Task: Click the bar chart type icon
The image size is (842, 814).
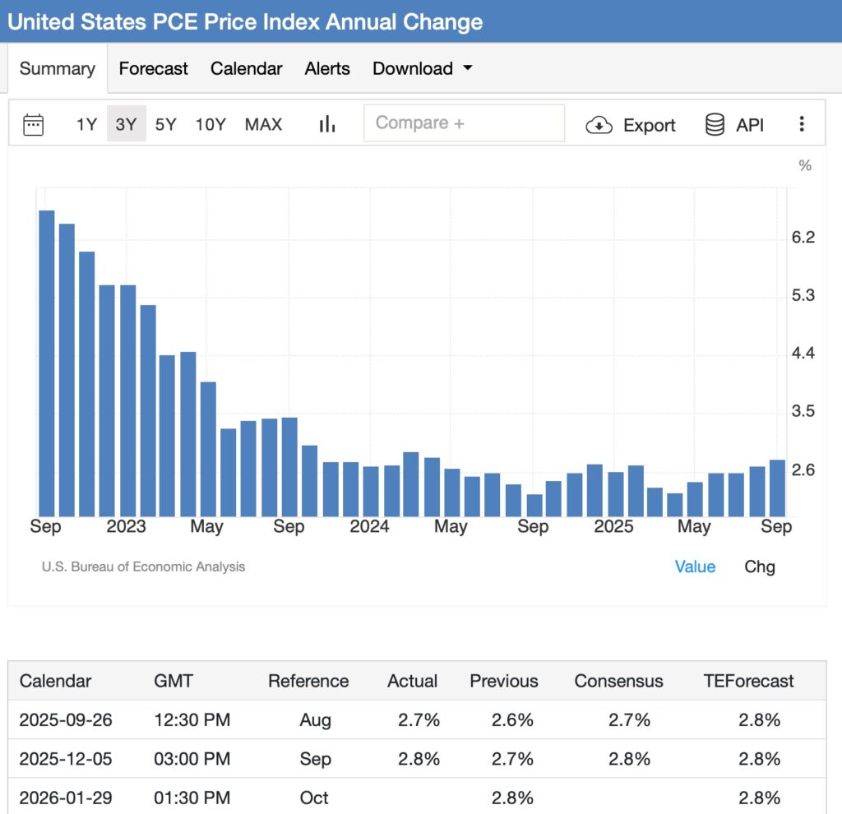Action: [x=327, y=124]
